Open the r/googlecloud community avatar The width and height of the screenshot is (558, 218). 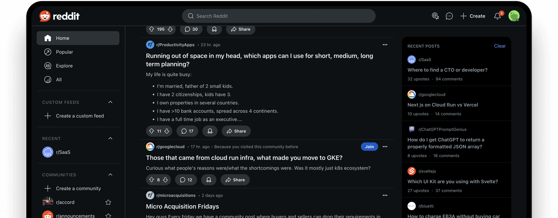(150, 147)
